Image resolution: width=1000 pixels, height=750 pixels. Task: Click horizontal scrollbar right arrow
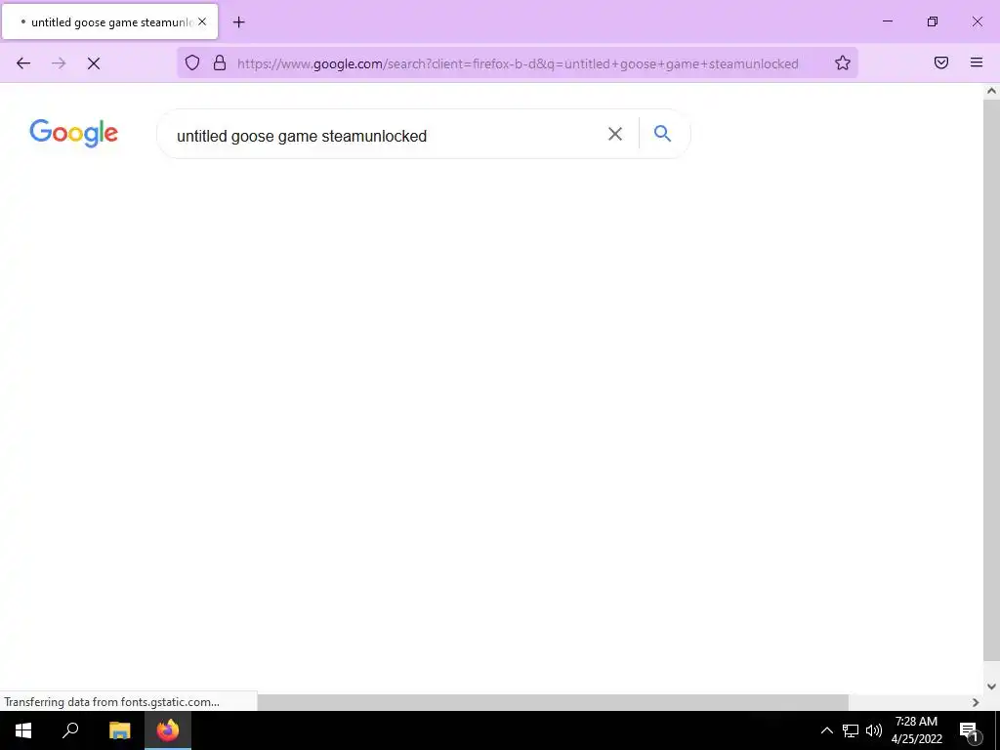tap(976, 702)
